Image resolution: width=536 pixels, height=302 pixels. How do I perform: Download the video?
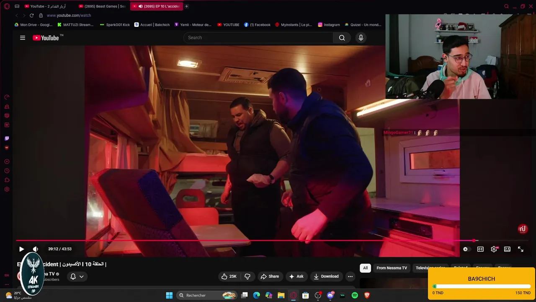326,276
